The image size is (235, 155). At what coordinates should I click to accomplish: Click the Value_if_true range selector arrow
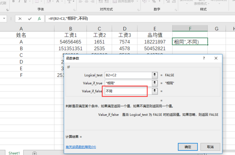coord(155,83)
